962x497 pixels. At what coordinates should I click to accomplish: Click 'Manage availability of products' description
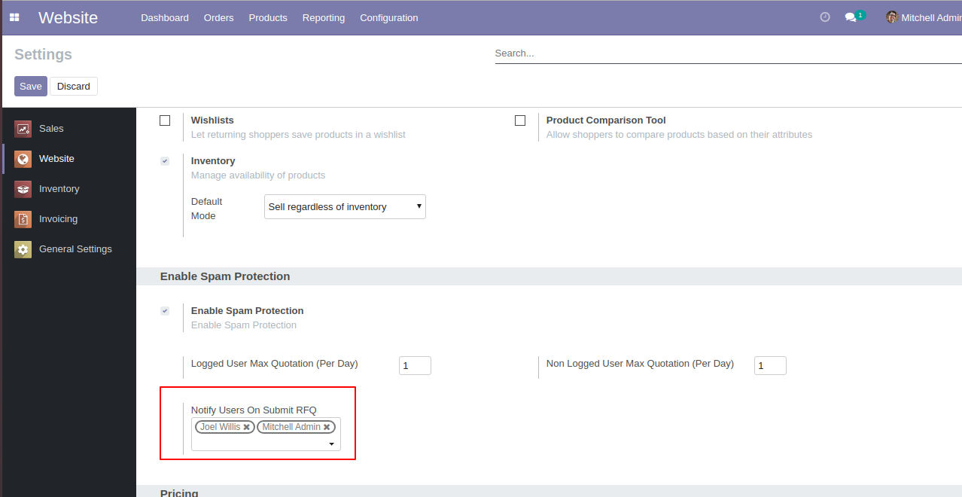(258, 175)
